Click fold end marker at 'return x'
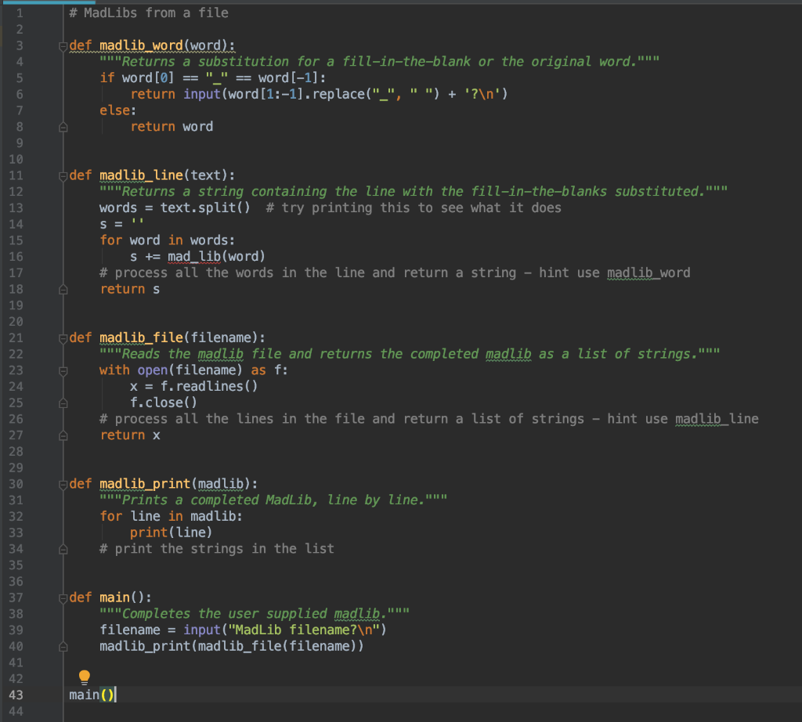The height and width of the screenshot is (722, 802). coord(63,436)
